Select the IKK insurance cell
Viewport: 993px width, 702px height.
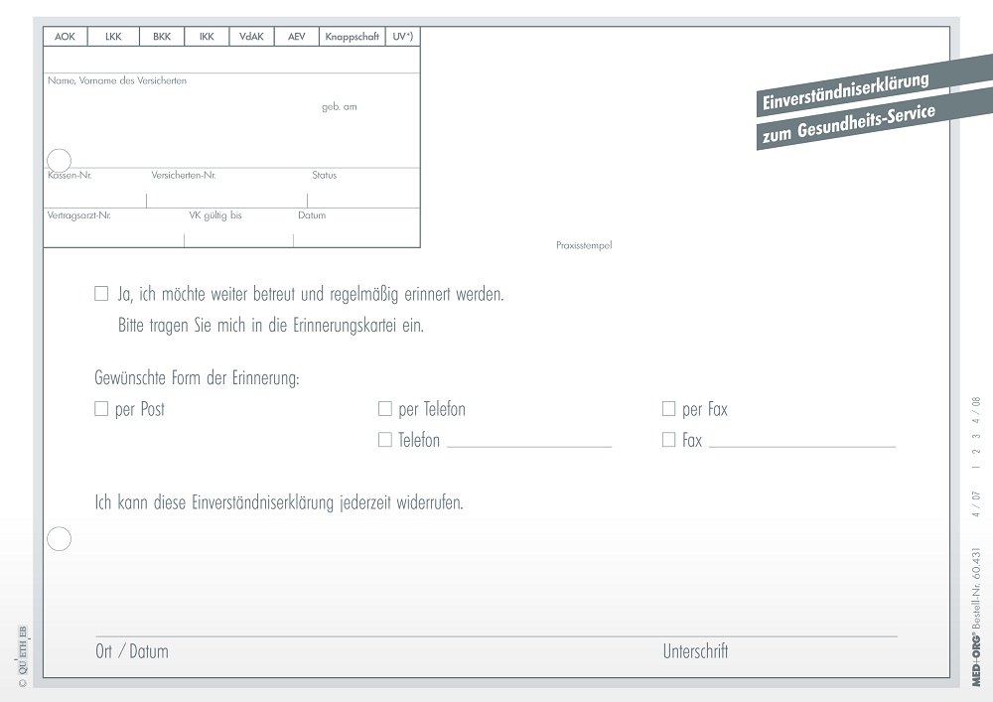point(207,37)
